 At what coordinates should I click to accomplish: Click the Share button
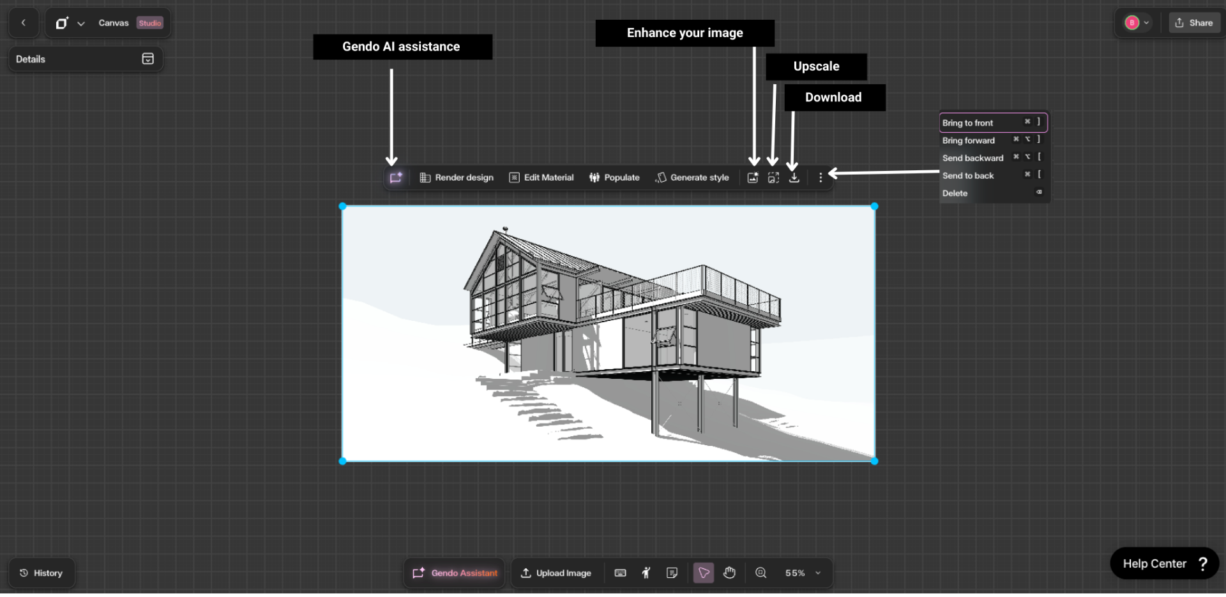click(x=1194, y=22)
